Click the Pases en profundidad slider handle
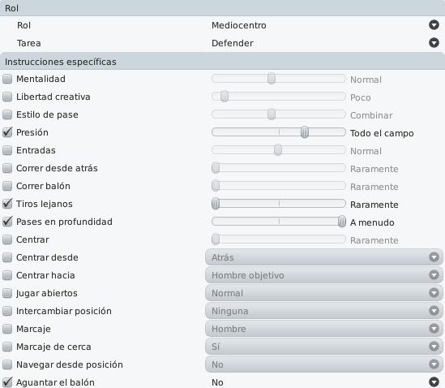This screenshot has width=445, height=388. [x=342, y=222]
